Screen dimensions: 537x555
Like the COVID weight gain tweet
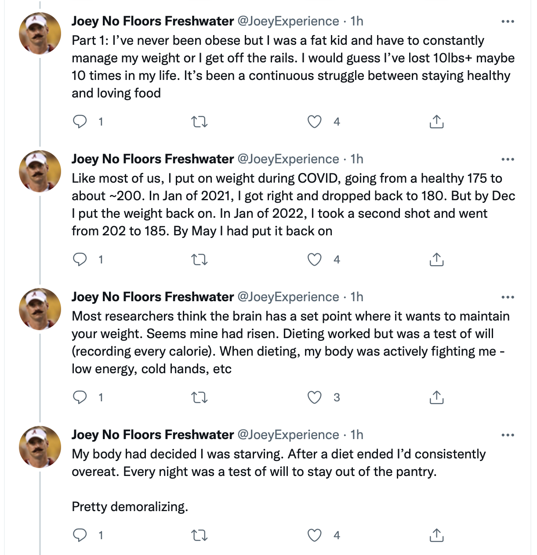pos(314,259)
